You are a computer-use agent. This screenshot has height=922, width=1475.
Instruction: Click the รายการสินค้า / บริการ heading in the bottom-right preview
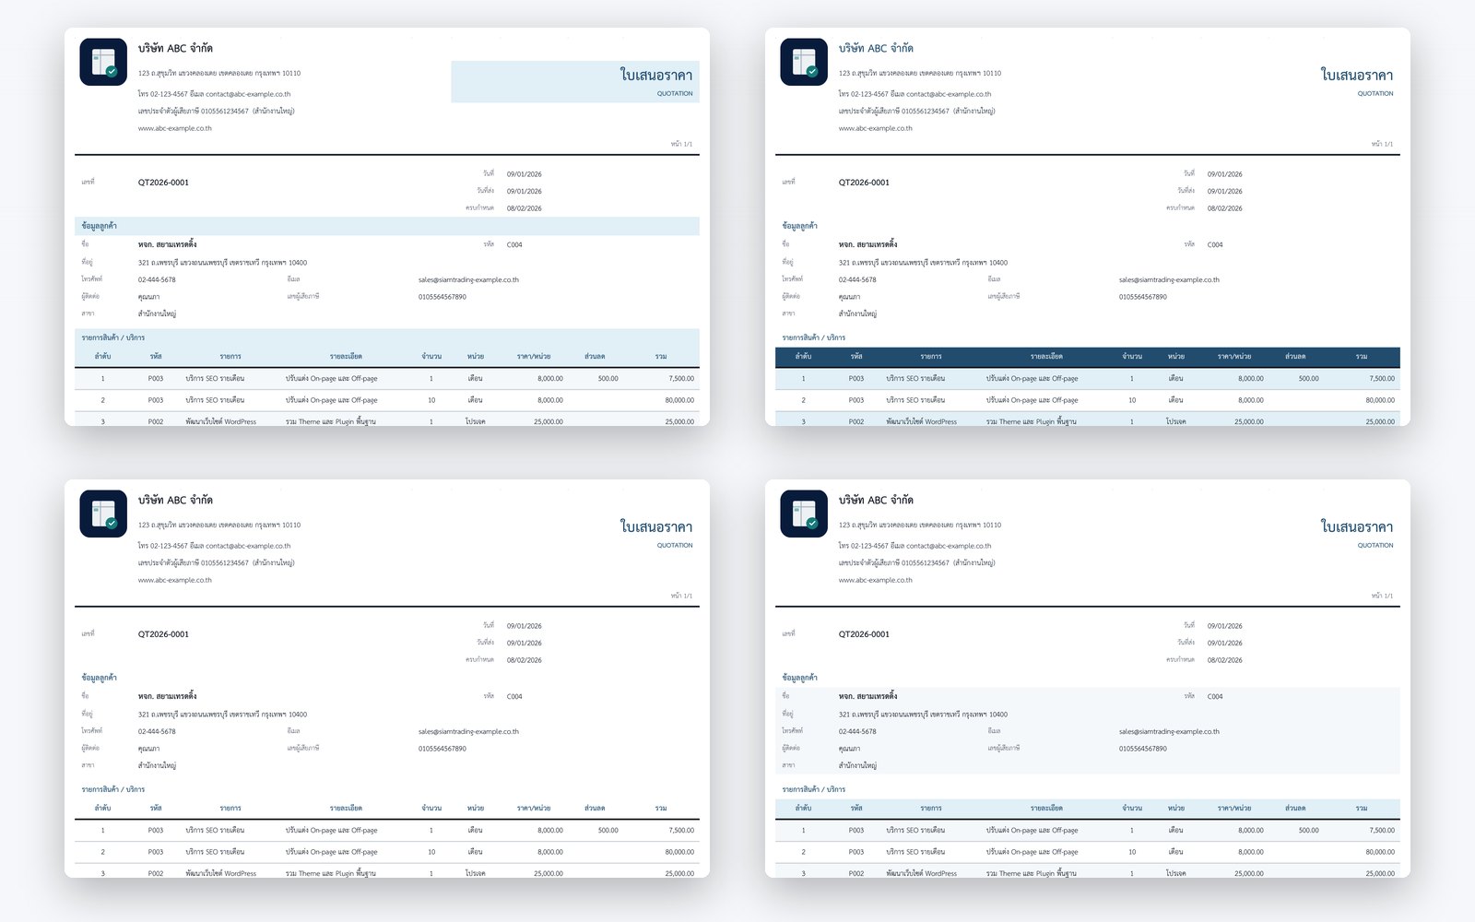click(814, 789)
